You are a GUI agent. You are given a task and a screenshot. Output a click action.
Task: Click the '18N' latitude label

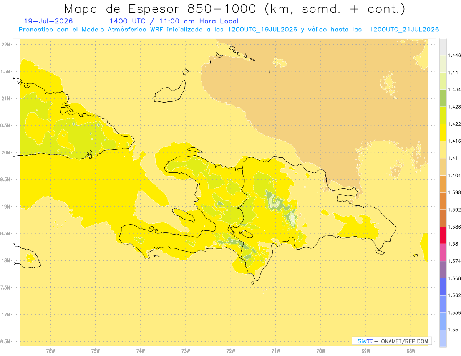click(5, 260)
